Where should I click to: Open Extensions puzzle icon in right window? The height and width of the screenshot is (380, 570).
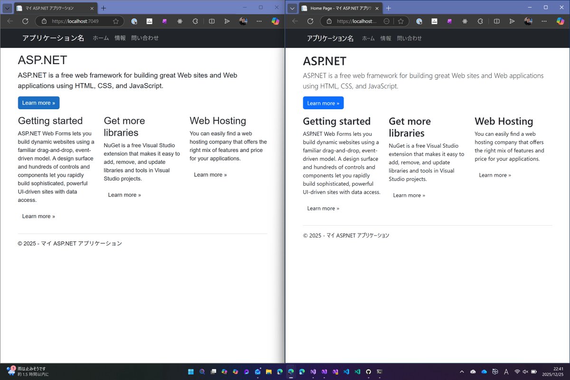(x=480, y=21)
